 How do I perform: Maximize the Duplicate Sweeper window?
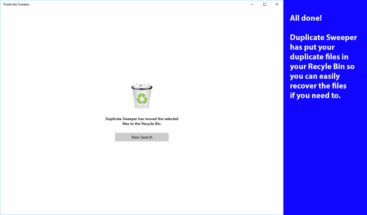coord(264,4)
